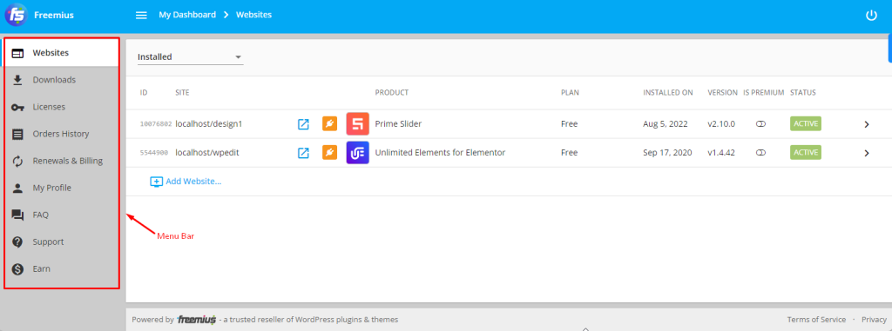Click ACTIVE status badge for Prime Slider

pyautogui.click(x=806, y=123)
